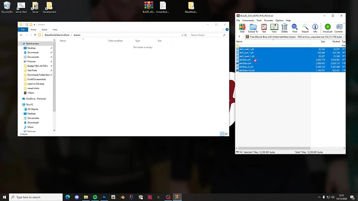Open the Explorer File tab

(23, 30)
